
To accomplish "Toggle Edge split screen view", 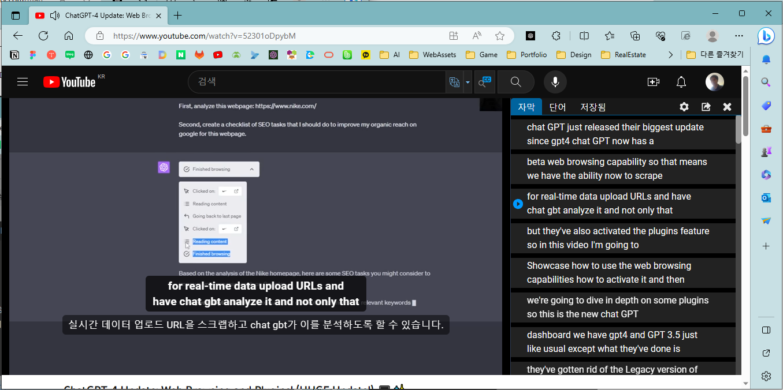I will click(584, 36).
